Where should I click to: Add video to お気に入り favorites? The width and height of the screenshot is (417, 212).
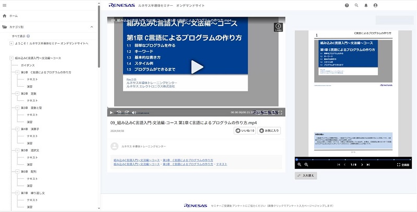point(269,130)
